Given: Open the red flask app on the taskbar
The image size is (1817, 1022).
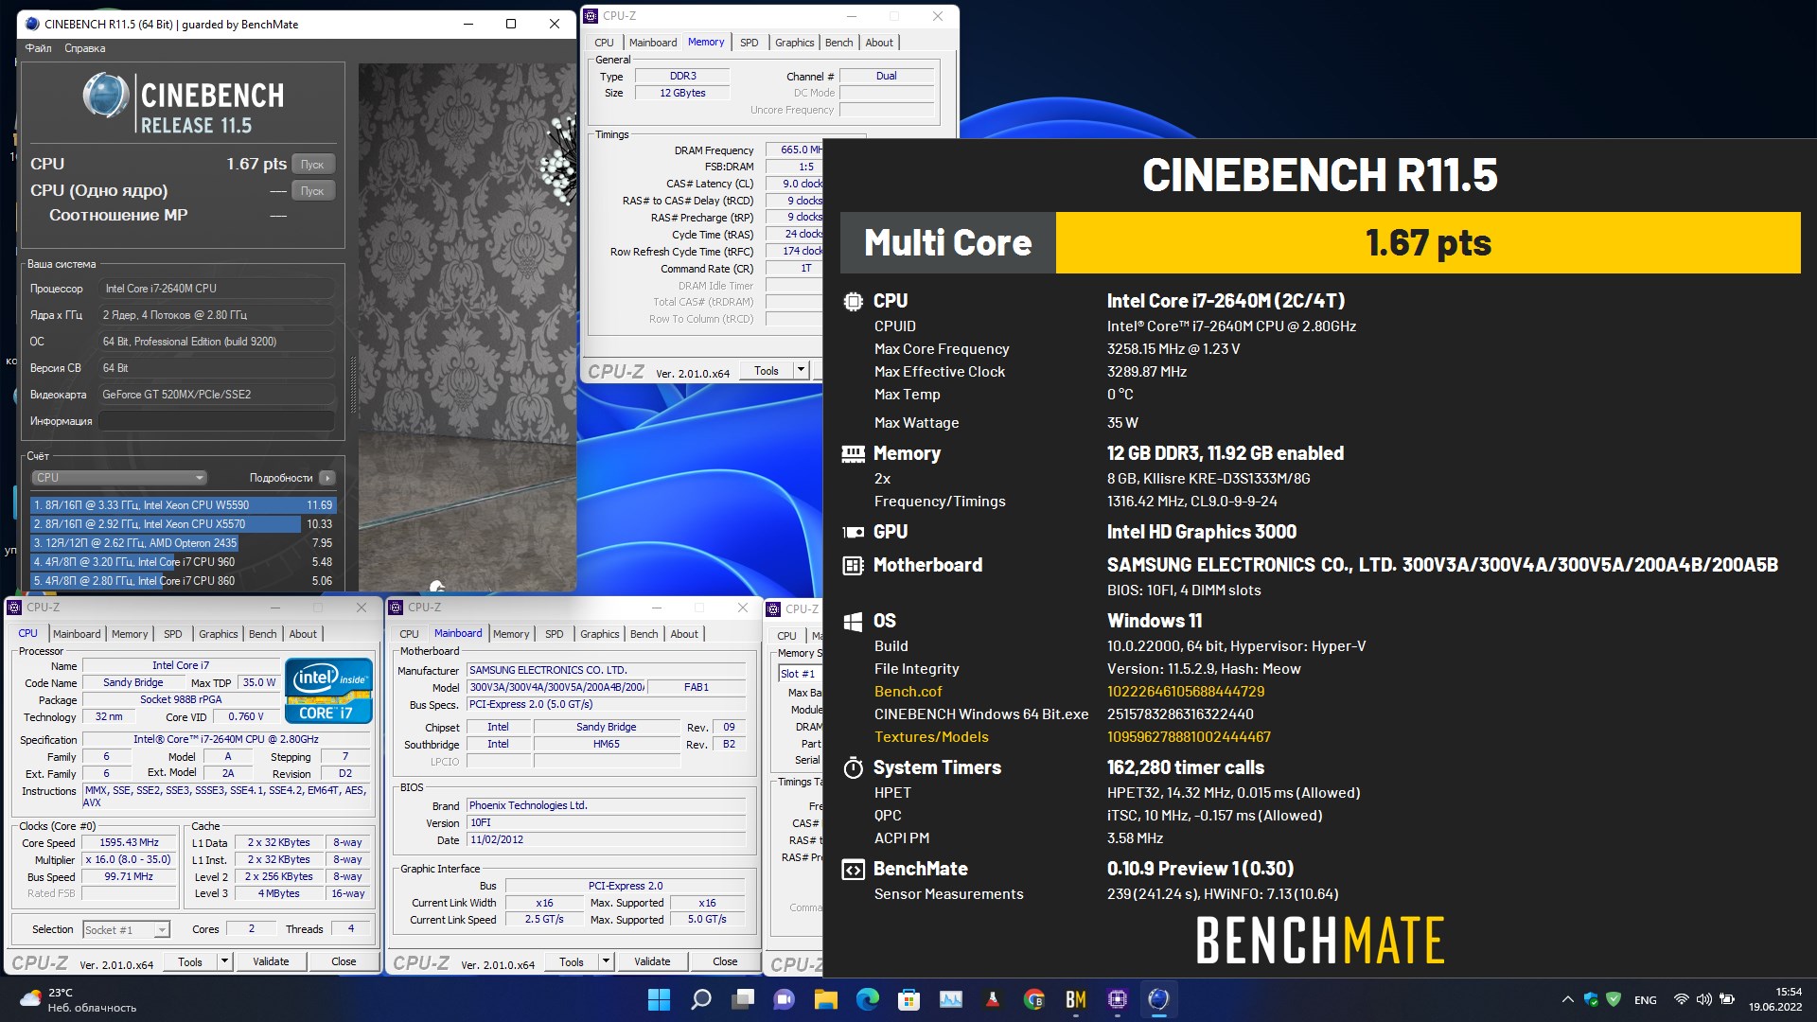Looking at the screenshot, I should 993,999.
